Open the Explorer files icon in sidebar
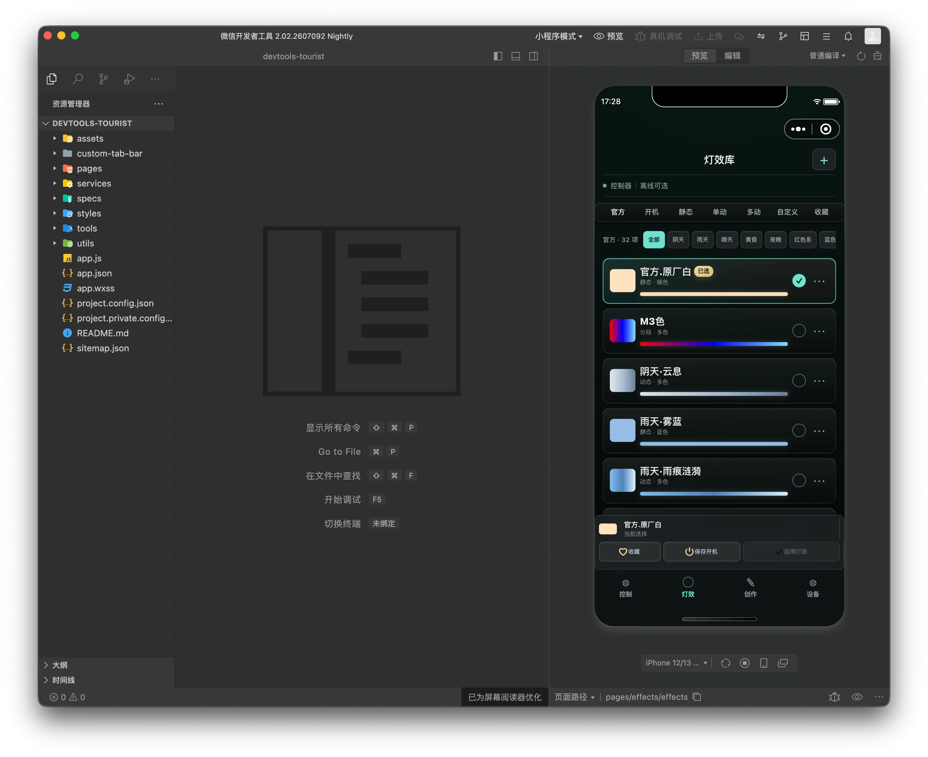The height and width of the screenshot is (757, 928). pyautogui.click(x=51, y=79)
